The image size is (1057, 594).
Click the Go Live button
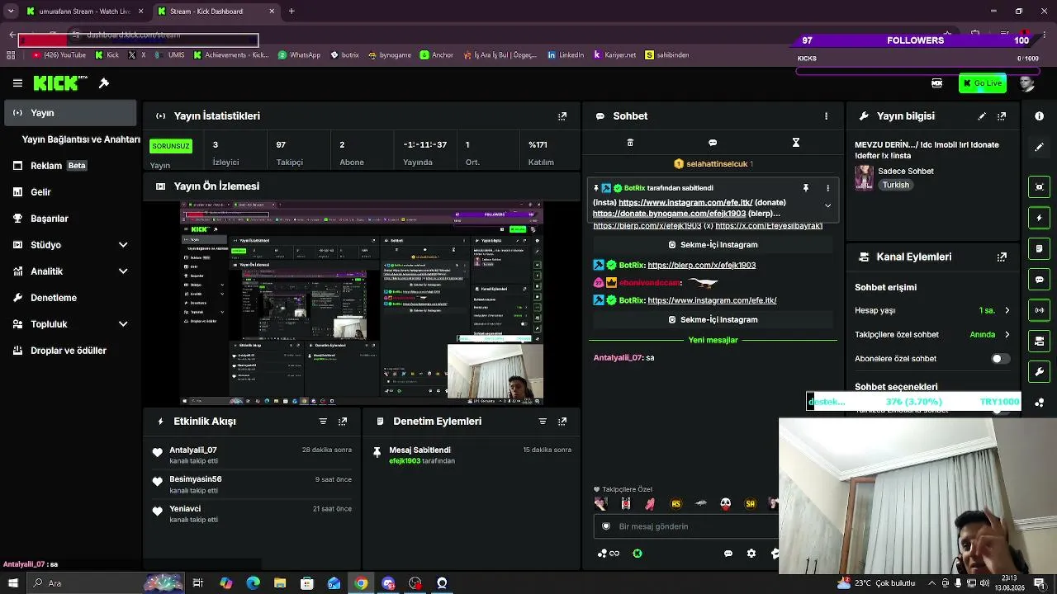[982, 83]
